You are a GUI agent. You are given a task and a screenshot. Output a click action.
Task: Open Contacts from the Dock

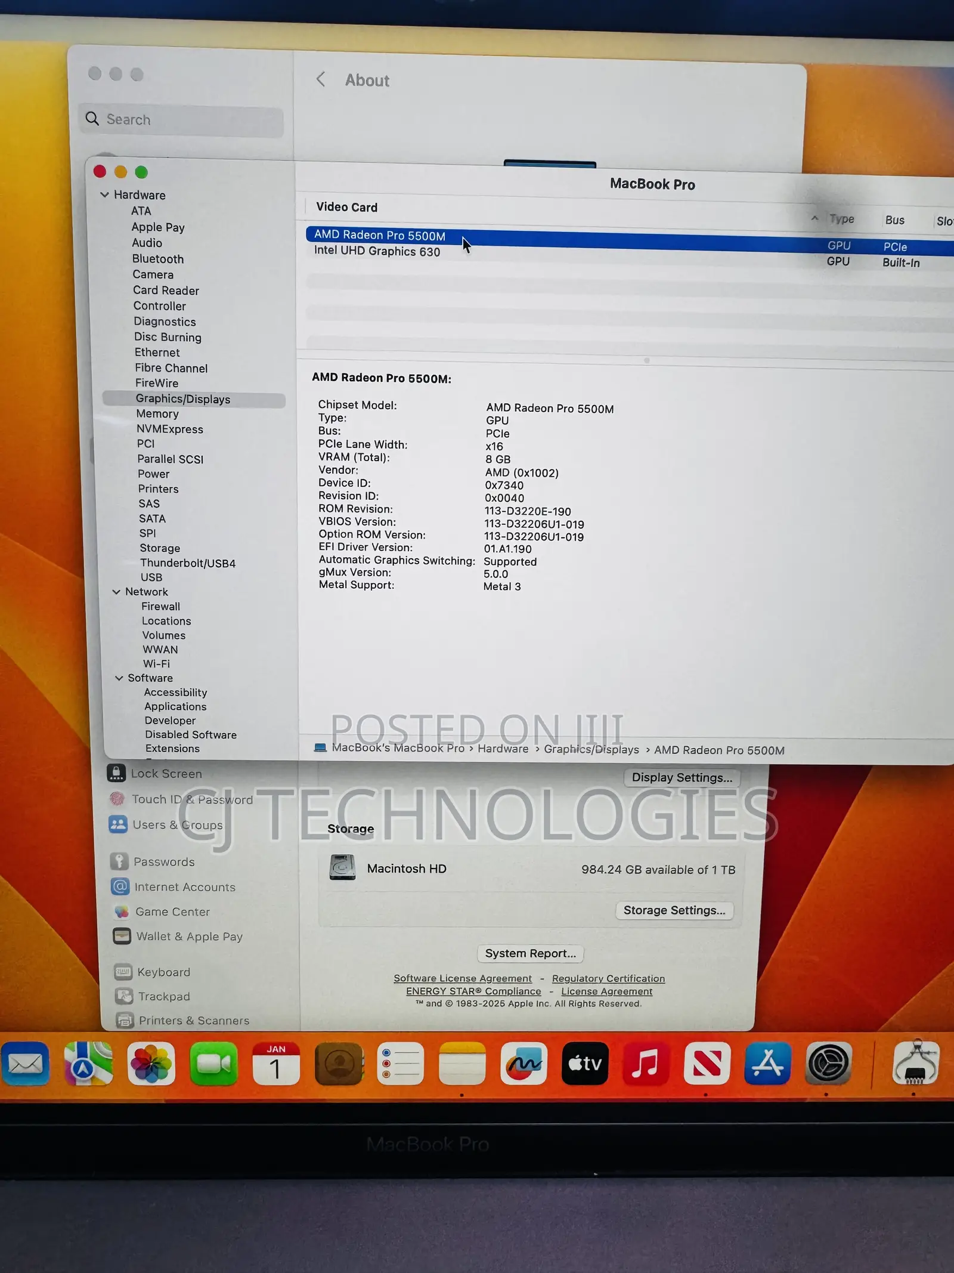click(339, 1064)
